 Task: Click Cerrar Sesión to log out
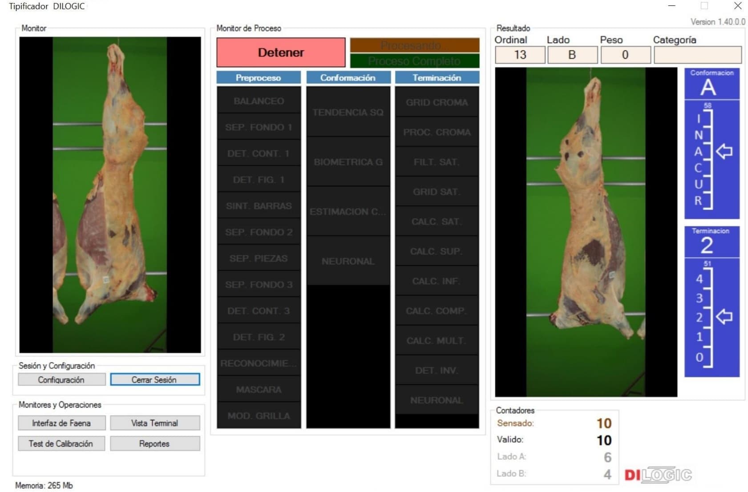tap(154, 379)
